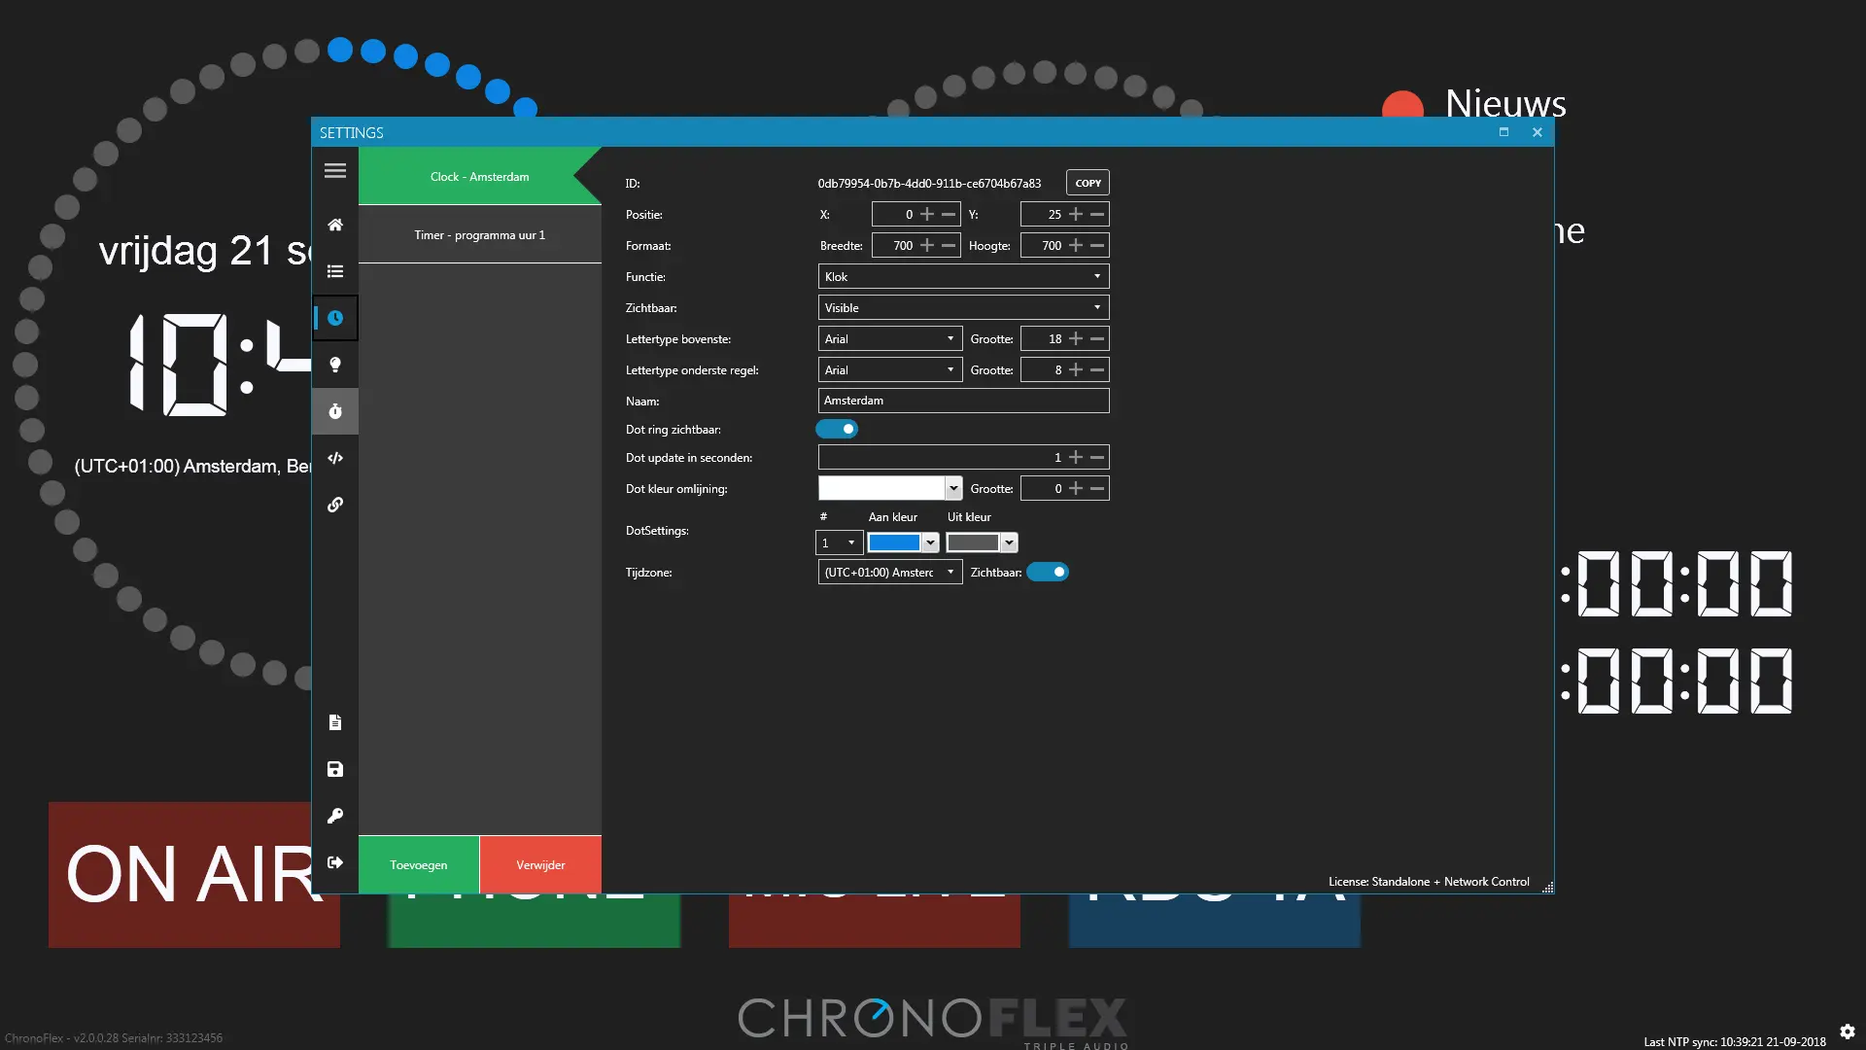Viewport: 1866px width, 1050px height.
Task: Increase Breedte width with plus
Action: 927,245
